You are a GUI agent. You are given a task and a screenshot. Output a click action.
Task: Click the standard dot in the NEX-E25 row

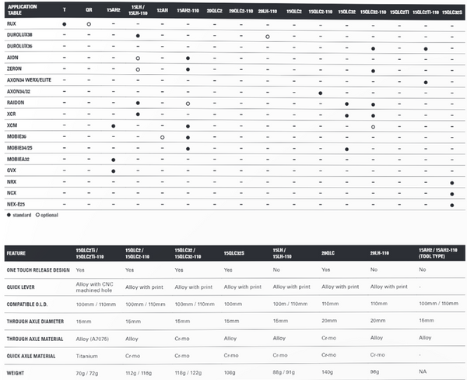452,204
